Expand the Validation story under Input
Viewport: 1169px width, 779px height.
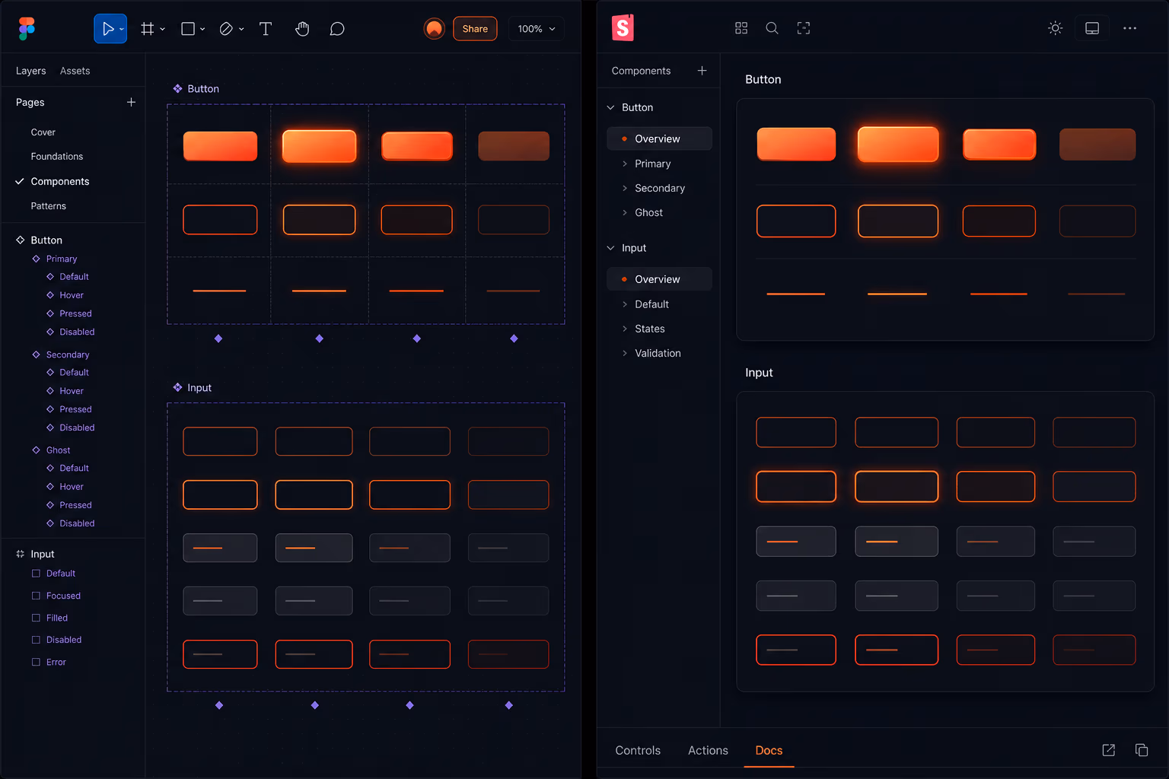[x=658, y=353]
